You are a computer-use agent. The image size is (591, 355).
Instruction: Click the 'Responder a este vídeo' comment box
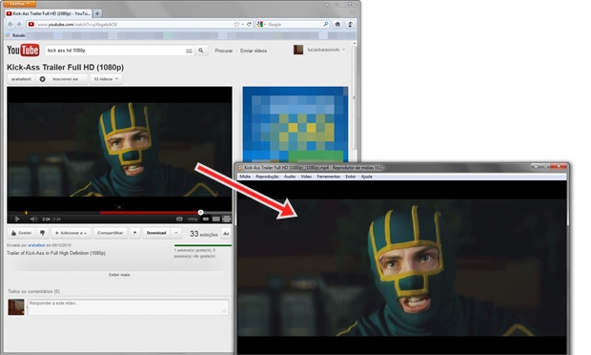pos(128,307)
